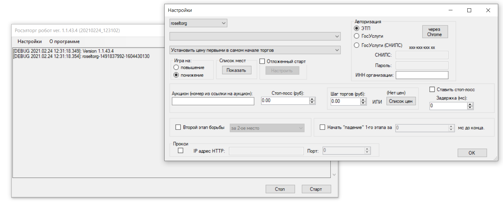Click the (Нет цен) label

pos(396,93)
